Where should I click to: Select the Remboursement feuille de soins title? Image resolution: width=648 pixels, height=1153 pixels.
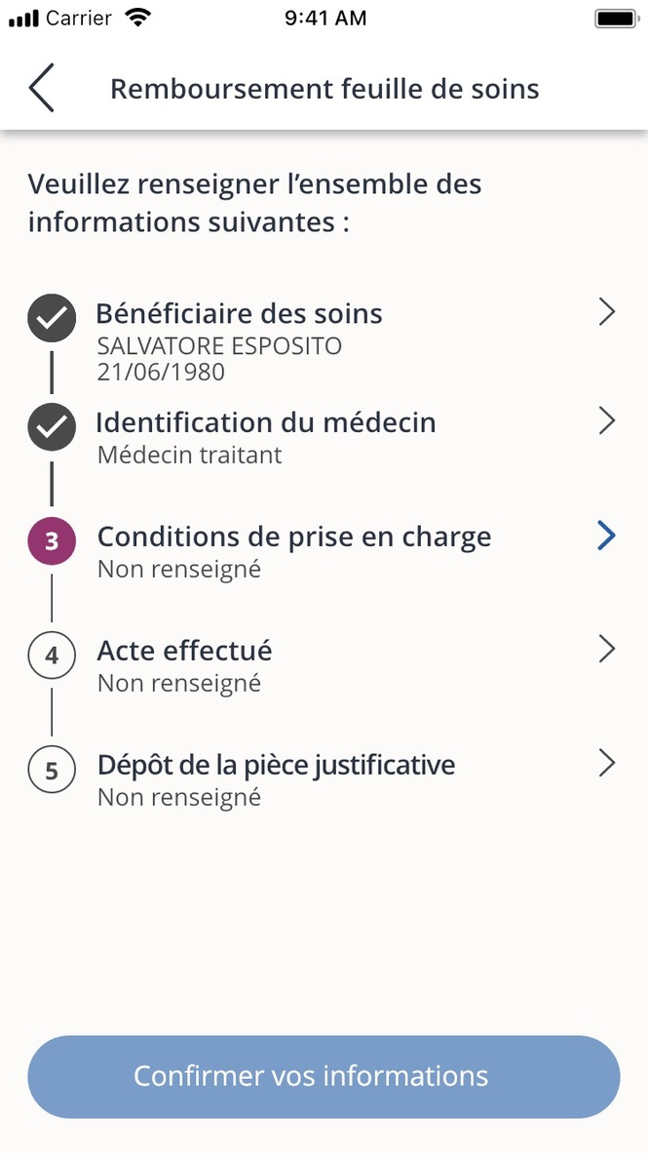coord(324,88)
